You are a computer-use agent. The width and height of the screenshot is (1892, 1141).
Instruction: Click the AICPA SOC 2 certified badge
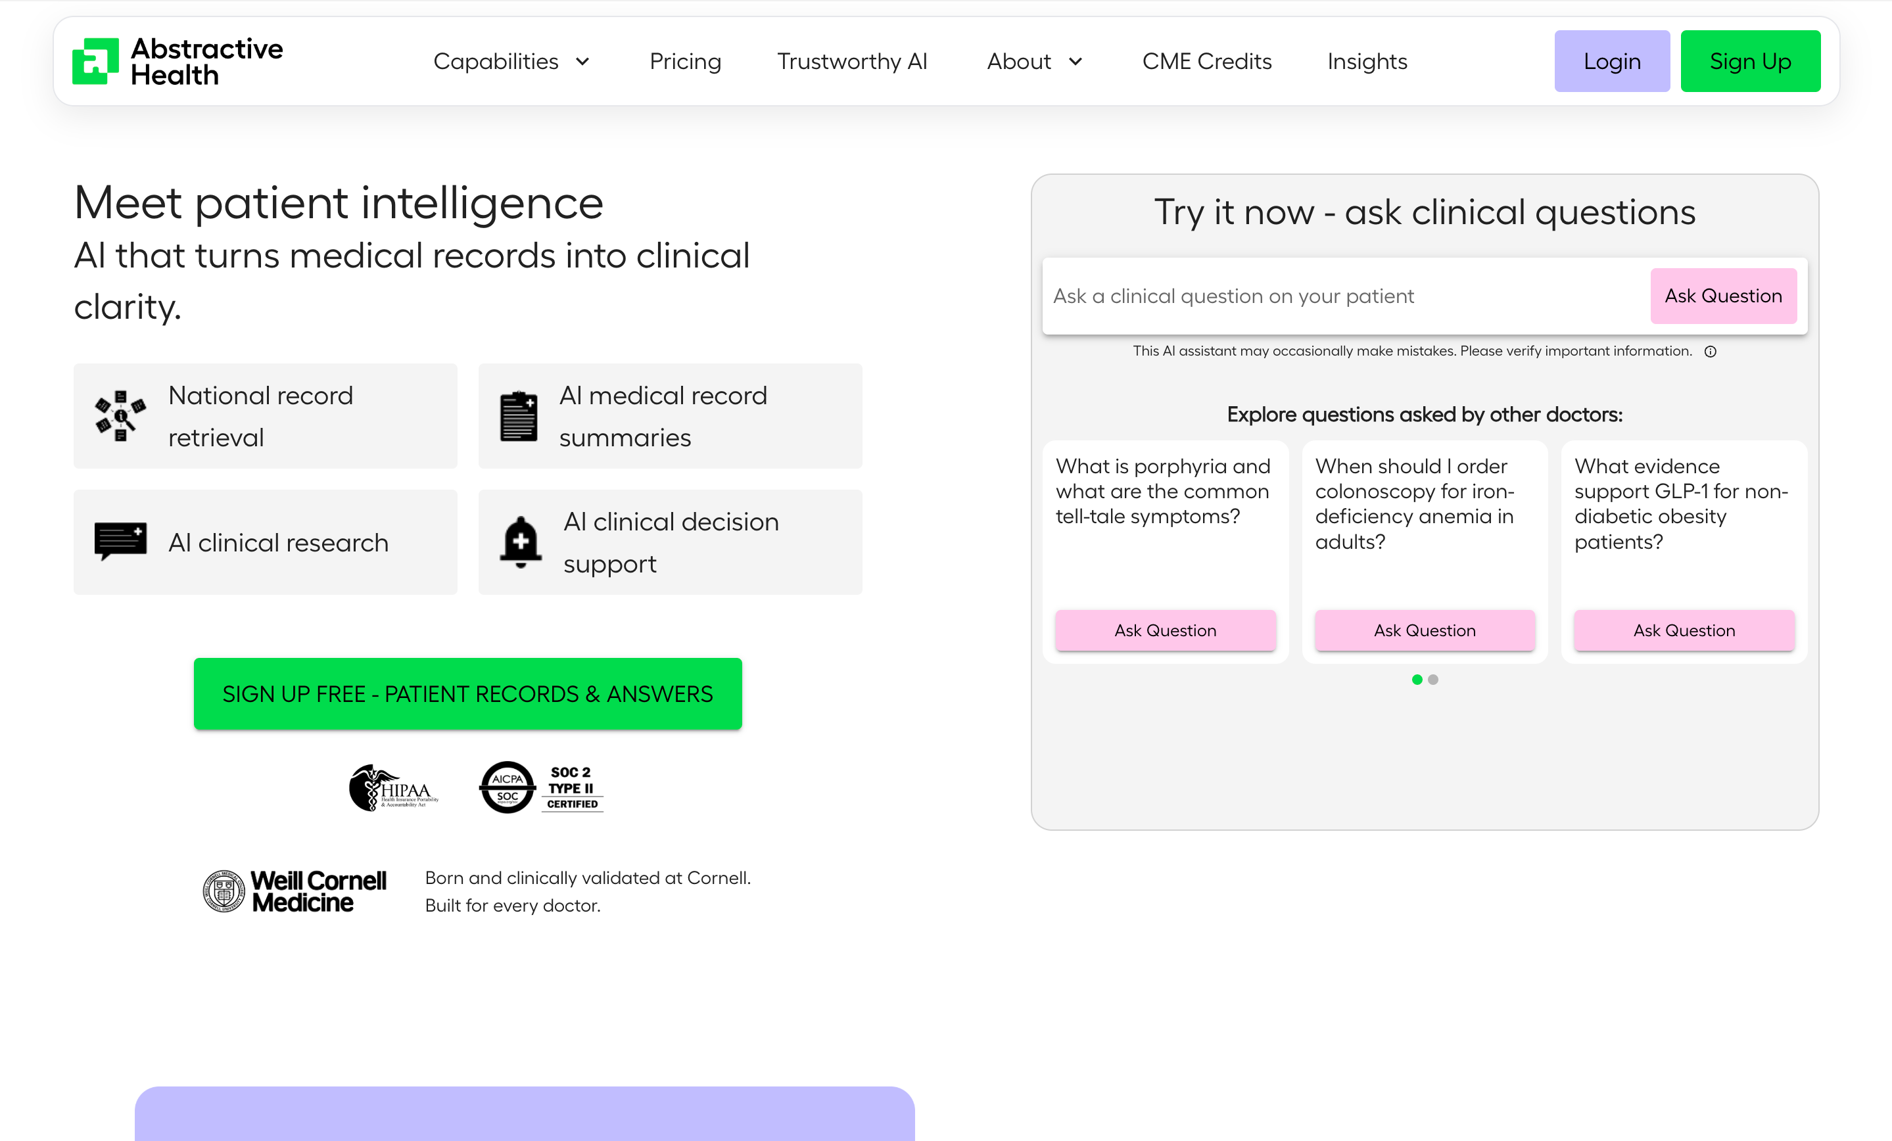pos(541,788)
